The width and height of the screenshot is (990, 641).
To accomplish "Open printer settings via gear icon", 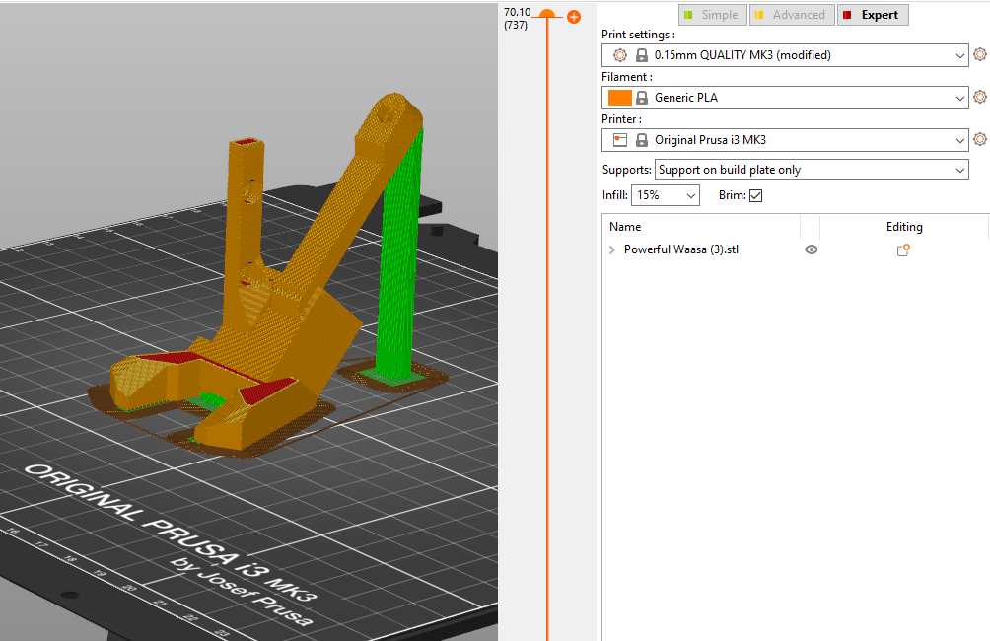I will [x=979, y=139].
